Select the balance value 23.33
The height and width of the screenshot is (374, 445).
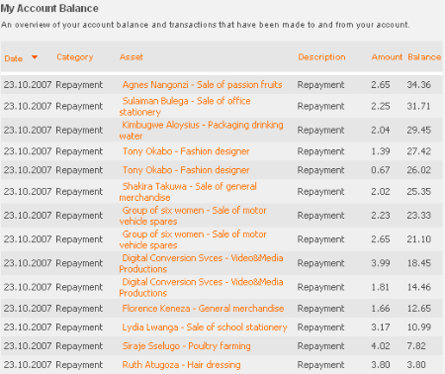coord(418,216)
